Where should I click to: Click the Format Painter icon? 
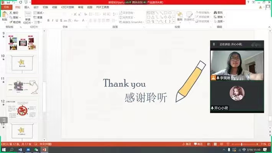pyautogui.click(x=15, y=22)
